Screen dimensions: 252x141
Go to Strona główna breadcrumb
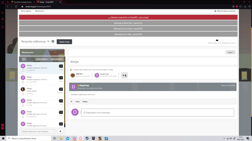(26, 11)
